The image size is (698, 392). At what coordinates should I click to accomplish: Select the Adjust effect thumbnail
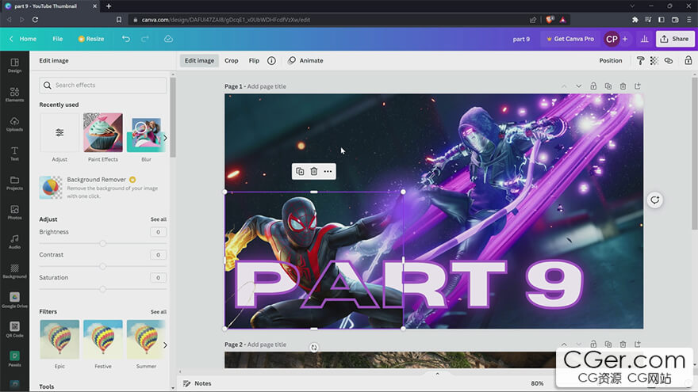point(59,132)
